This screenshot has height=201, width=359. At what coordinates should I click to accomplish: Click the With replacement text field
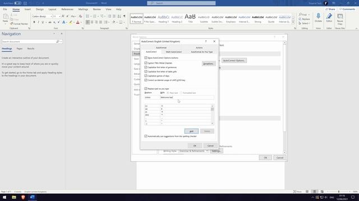tap(187, 97)
